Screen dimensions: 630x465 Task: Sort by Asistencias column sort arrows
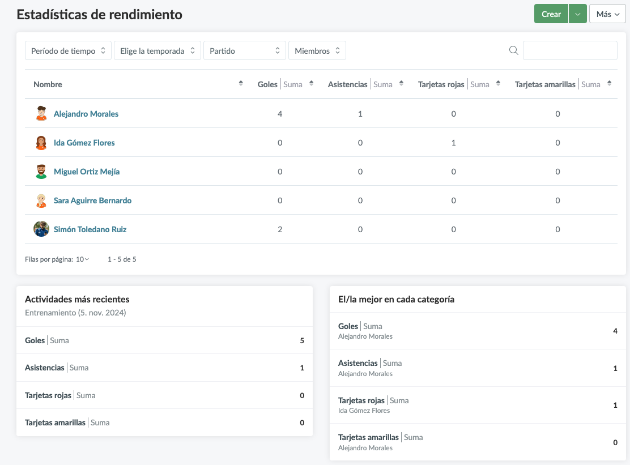pos(401,84)
